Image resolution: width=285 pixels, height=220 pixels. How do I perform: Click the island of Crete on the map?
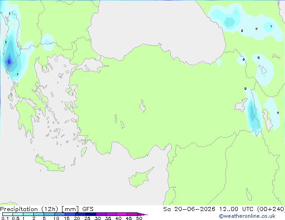click(49, 163)
